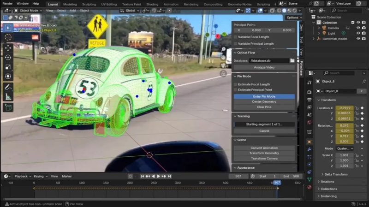Viewport: 369px width, 207px height.
Task: Check Variable Focal Length option
Action: point(236,37)
